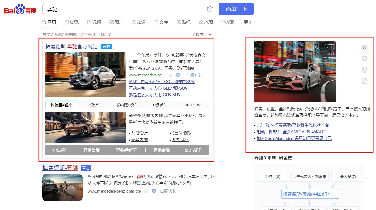Expand the arrow icon after mercedes-benz.com.cn/
This screenshot has width=376, height=210.
[x=146, y=191]
